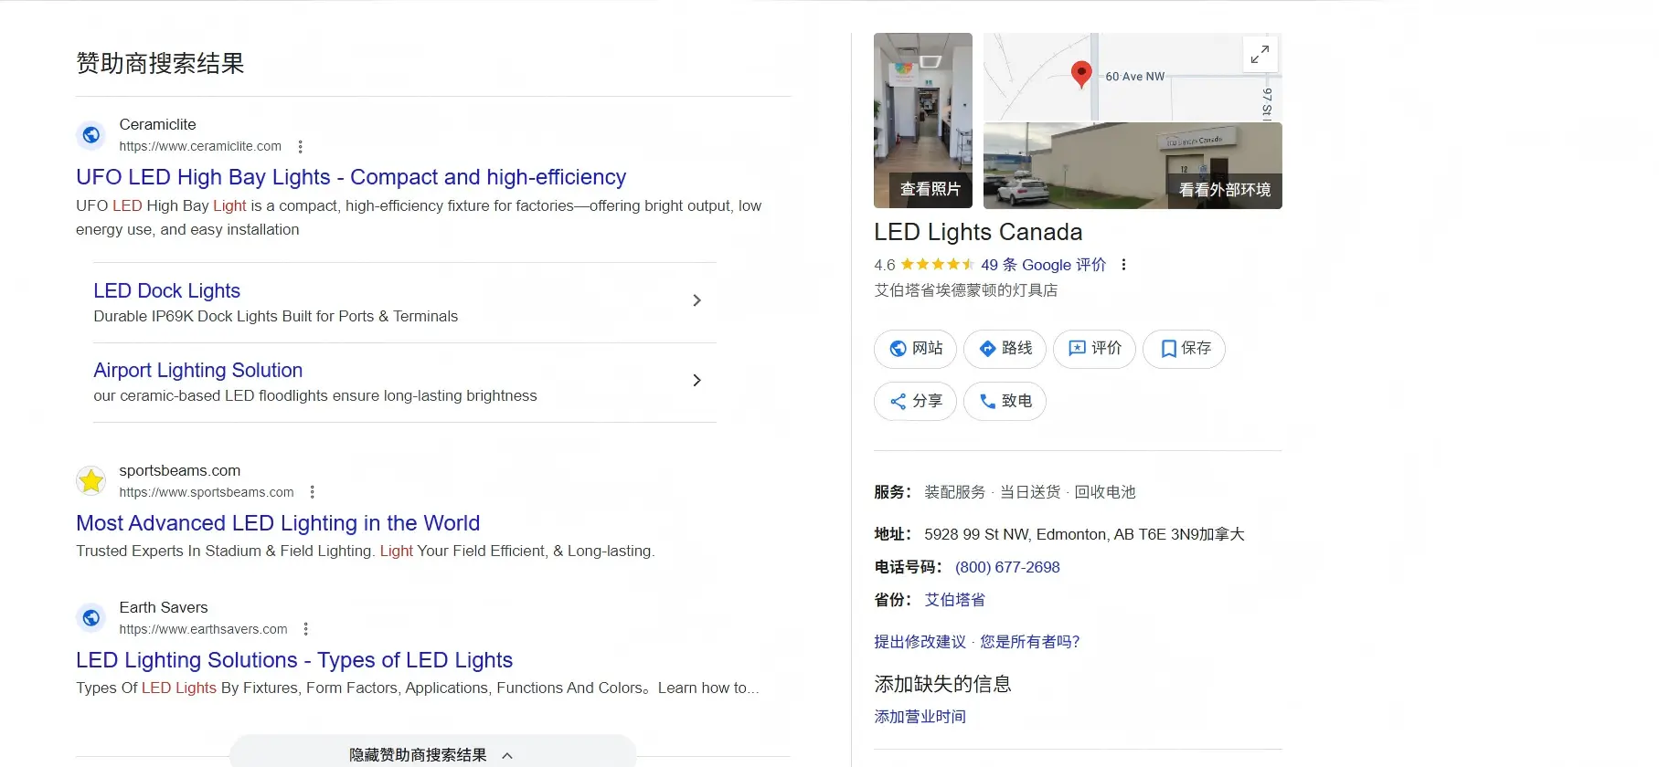The width and height of the screenshot is (1659, 767).
Task: Open the 49 条 Google 评价 reviews link
Action: click(x=1043, y=265)
